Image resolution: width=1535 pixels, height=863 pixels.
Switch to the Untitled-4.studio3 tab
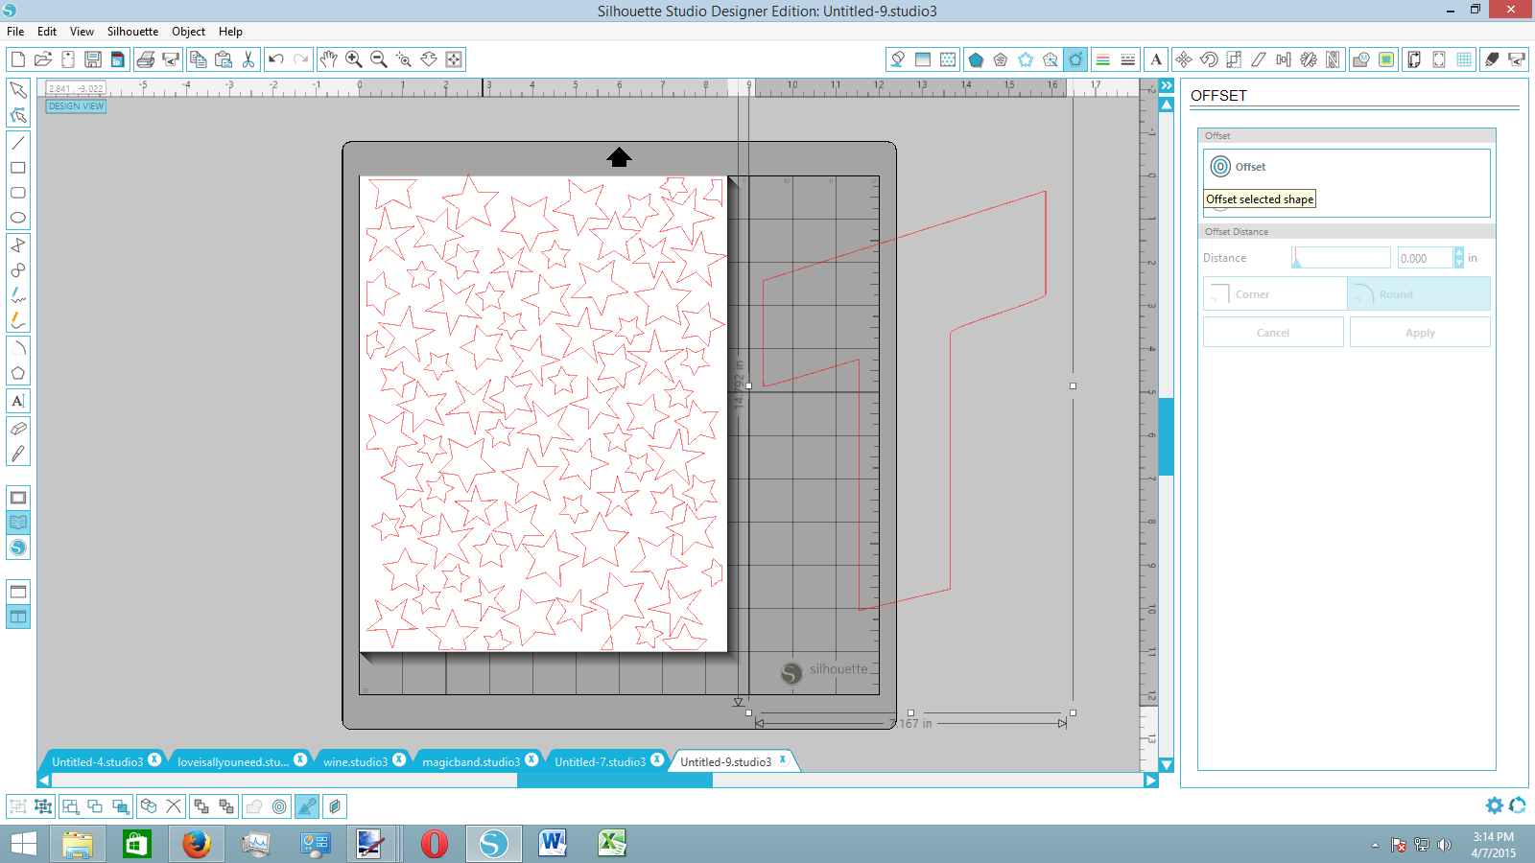point(97,762)
